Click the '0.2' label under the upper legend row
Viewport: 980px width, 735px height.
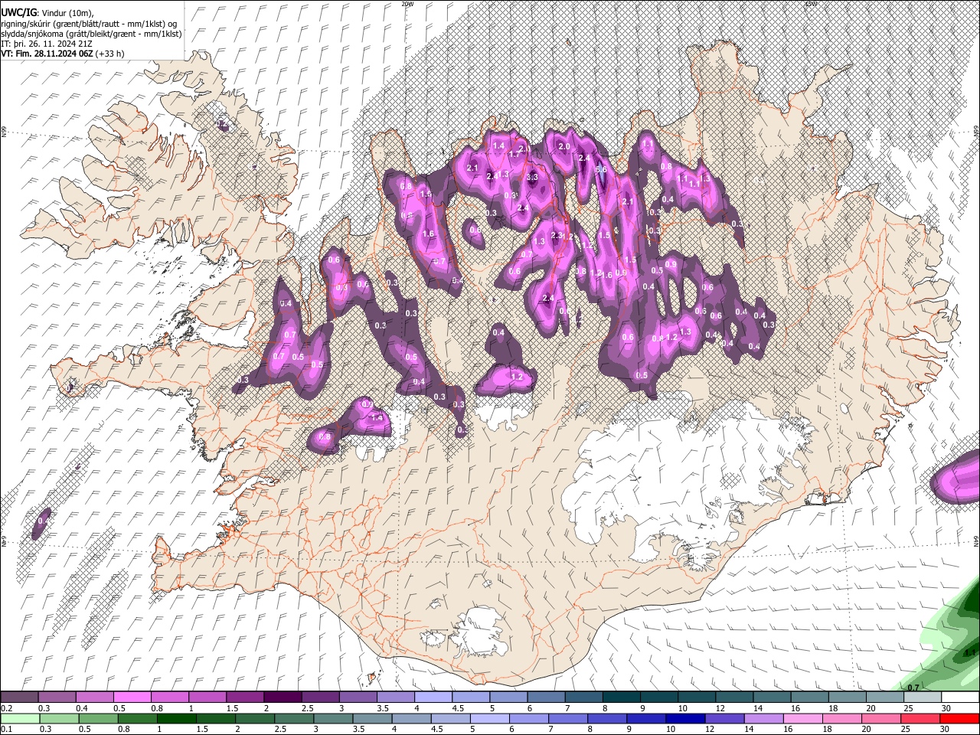coord(6,708)
